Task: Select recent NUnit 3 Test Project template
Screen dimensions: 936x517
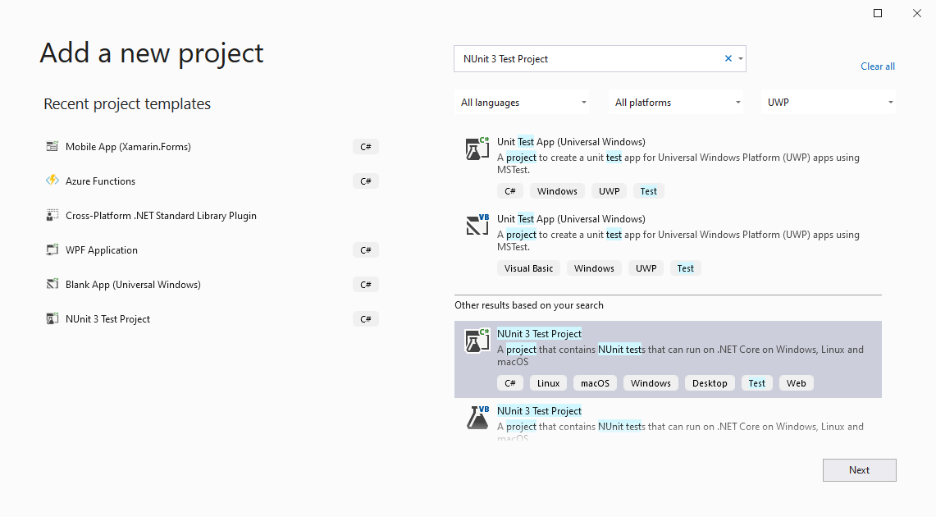Action: tap(107, 319)
